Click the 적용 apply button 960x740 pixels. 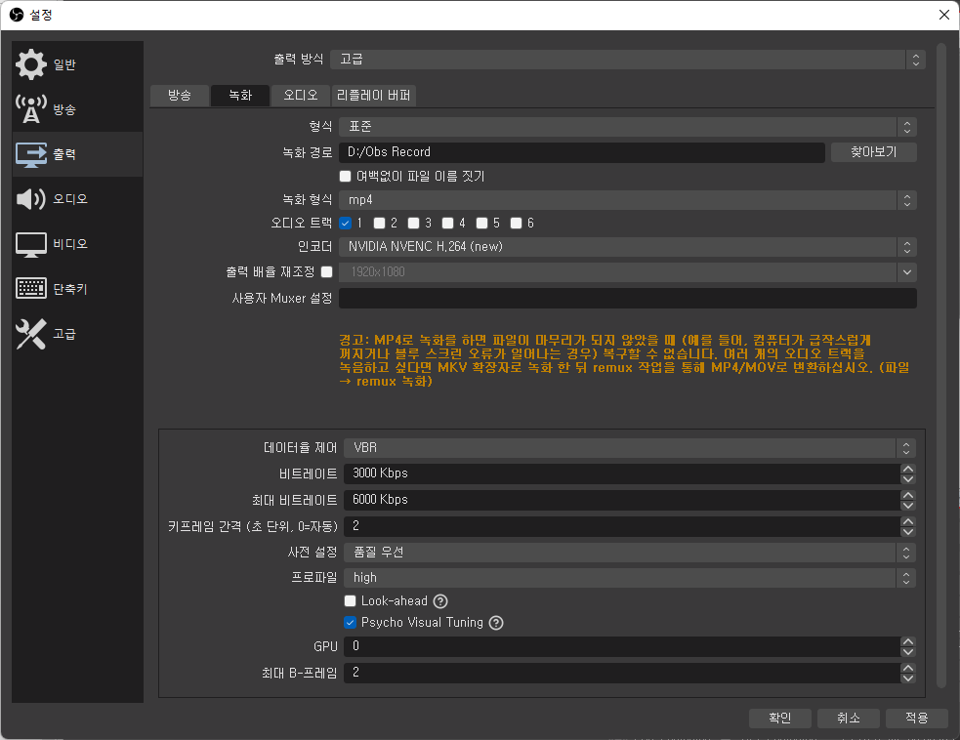coord(917,718)
